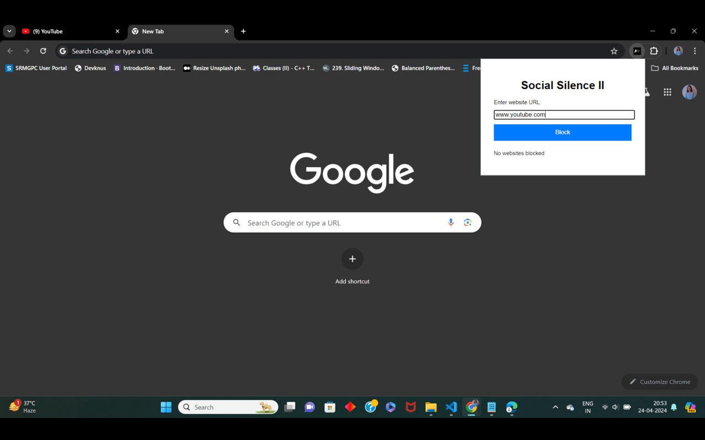Click the Windows taskbar search box
The image size is (705, 440).
tap(228, 407)
